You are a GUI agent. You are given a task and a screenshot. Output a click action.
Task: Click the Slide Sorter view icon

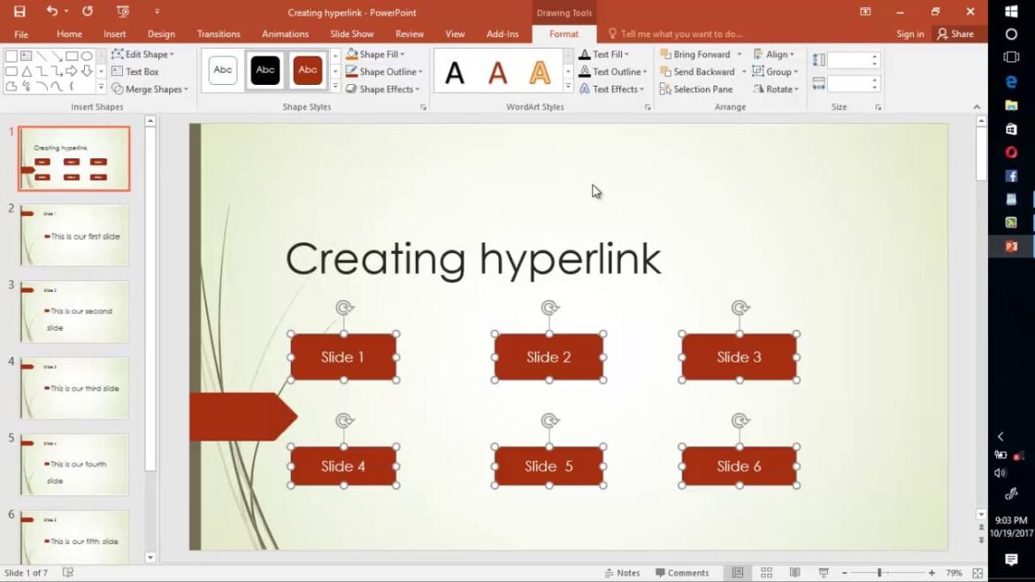(x=766, y=572)
